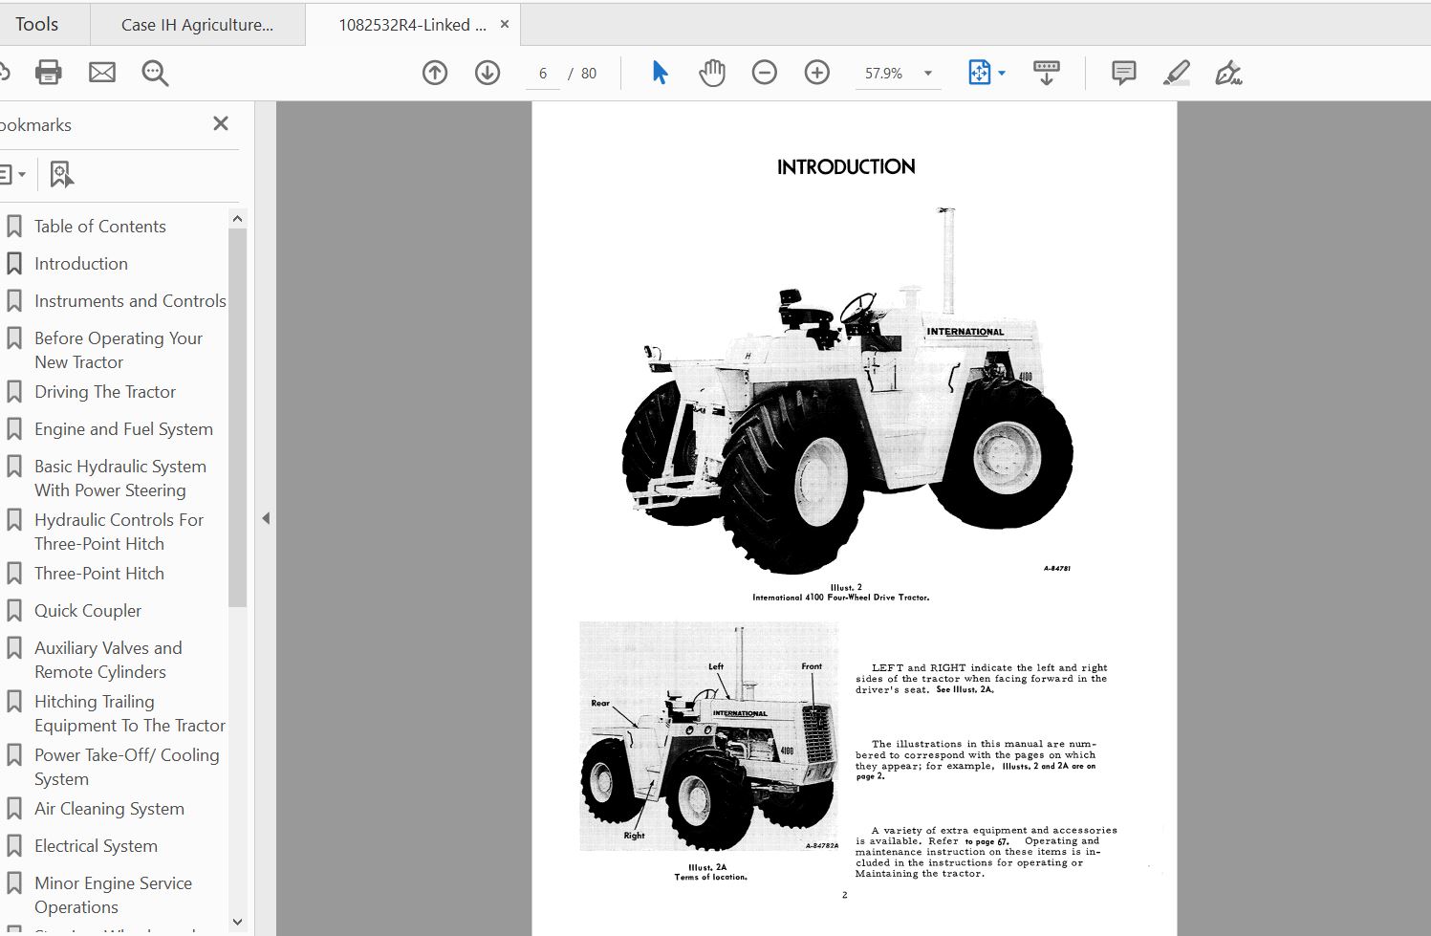Go to next page with down arrow
Screen dimensions: 1431x936
click(x=488, y=73)
